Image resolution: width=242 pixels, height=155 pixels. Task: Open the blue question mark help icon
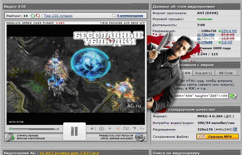pos(235,129)
